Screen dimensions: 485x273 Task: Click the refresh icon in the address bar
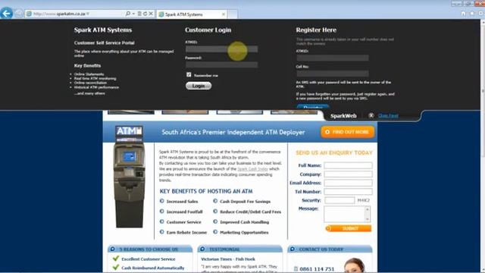(x=145, y=14)
